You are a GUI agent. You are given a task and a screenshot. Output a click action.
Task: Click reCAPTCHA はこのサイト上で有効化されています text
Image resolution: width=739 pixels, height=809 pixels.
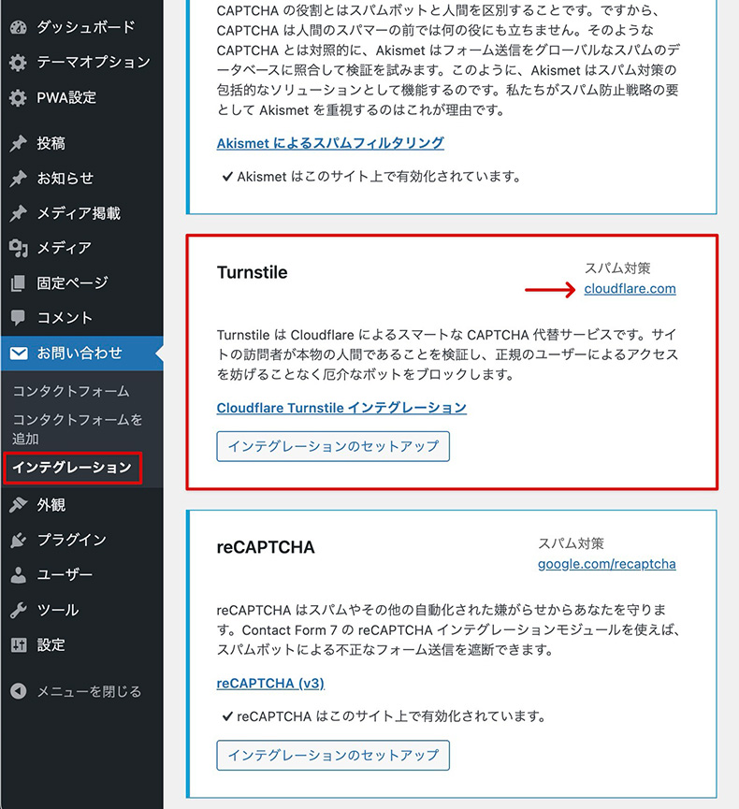[x=391, y=716]
